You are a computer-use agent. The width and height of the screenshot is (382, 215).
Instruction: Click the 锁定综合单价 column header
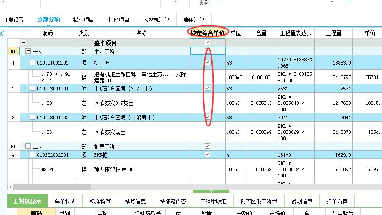(208, 33)
